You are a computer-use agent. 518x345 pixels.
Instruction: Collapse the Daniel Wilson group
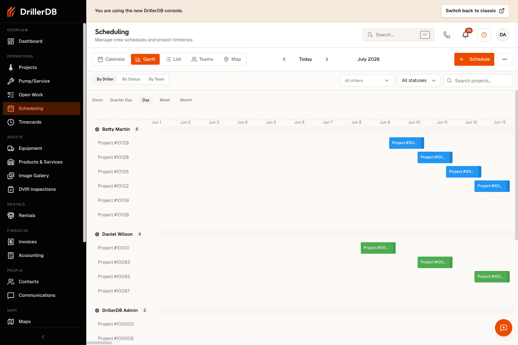(97, 234)
